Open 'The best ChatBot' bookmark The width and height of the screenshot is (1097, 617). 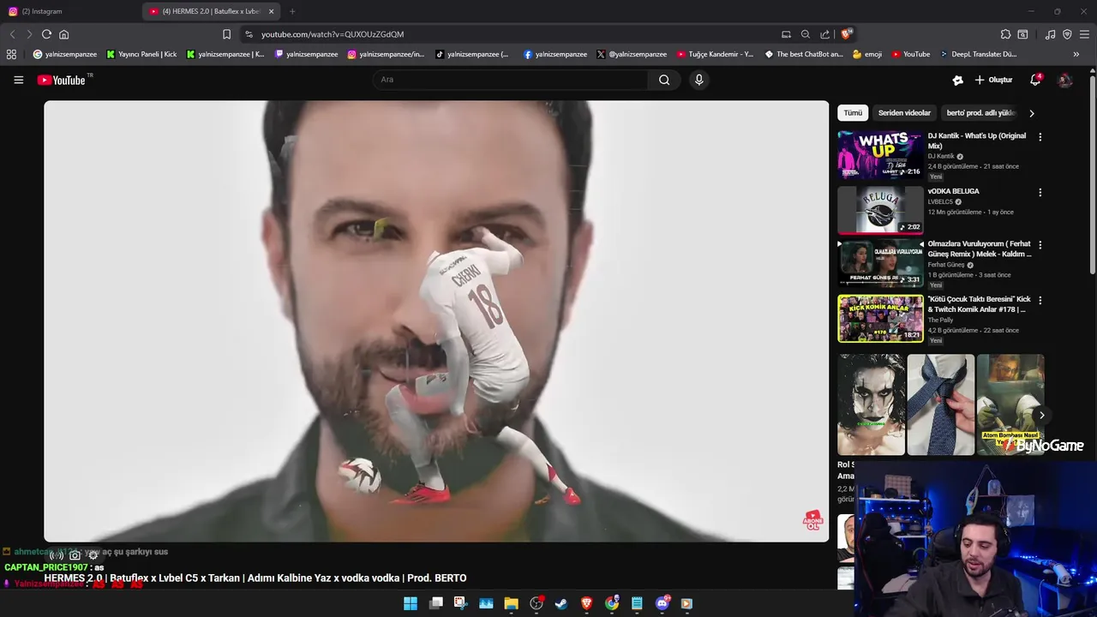pos(803,54)
